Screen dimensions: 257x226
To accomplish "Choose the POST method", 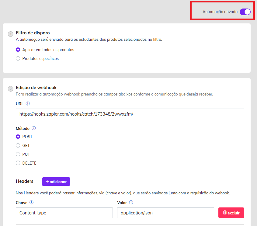I will coord(18,137).
